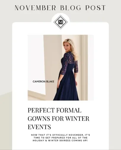Click the lace sleeve of the gown
The height and width of the screenshot is (150, 121).
[63, 65]
